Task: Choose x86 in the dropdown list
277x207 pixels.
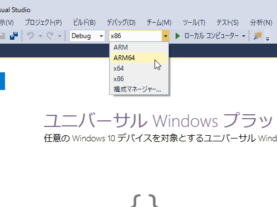Action: tap(139, 79)
